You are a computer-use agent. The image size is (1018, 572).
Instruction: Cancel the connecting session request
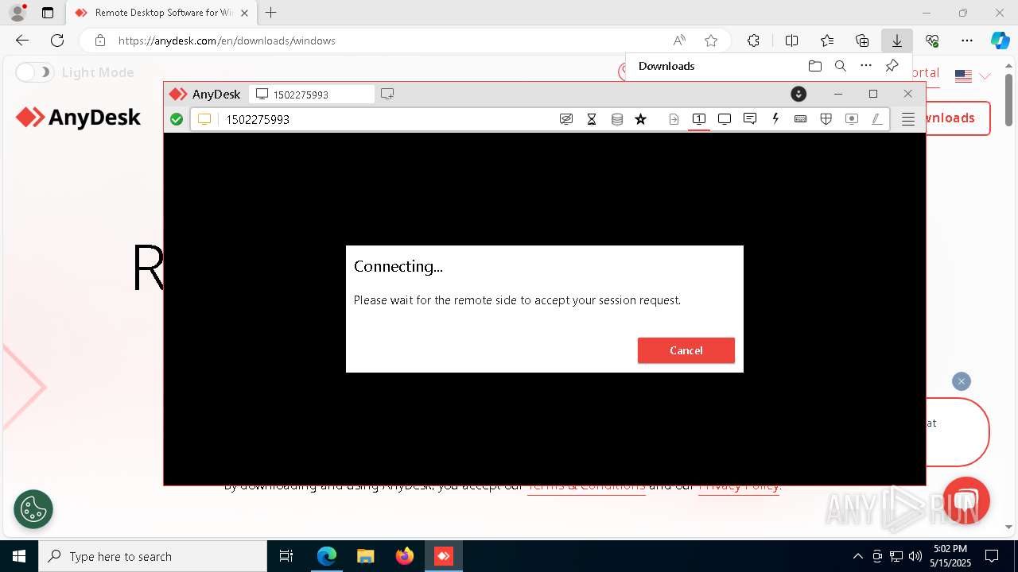point(686,350)
